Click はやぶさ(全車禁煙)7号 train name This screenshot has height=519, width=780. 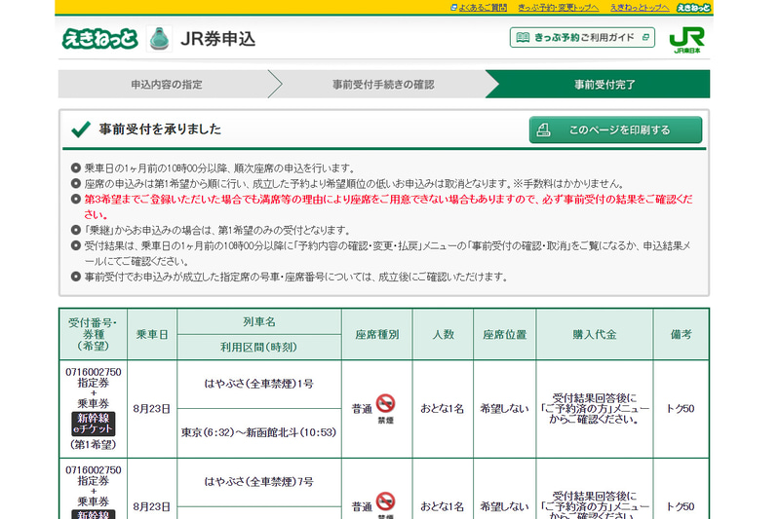click(259, 481)
